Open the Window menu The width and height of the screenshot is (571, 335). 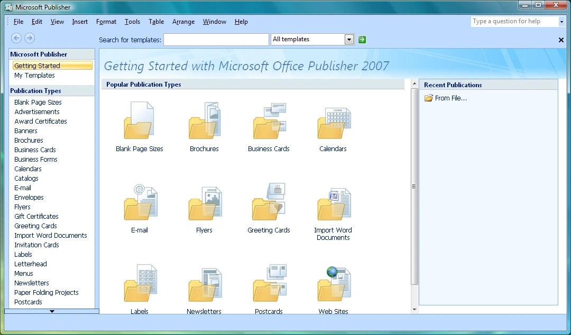[x=215, y=22]
